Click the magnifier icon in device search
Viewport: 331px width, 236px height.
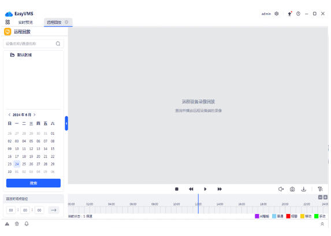[58, 43]
